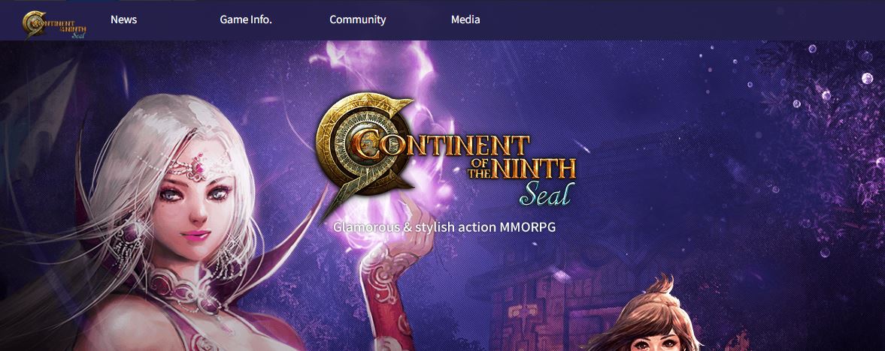Click the golden C emblem in the hero logo

click(x=360, y=148)
